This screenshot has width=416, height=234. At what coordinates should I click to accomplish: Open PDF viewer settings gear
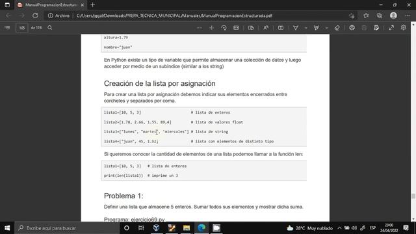[404, 27]
